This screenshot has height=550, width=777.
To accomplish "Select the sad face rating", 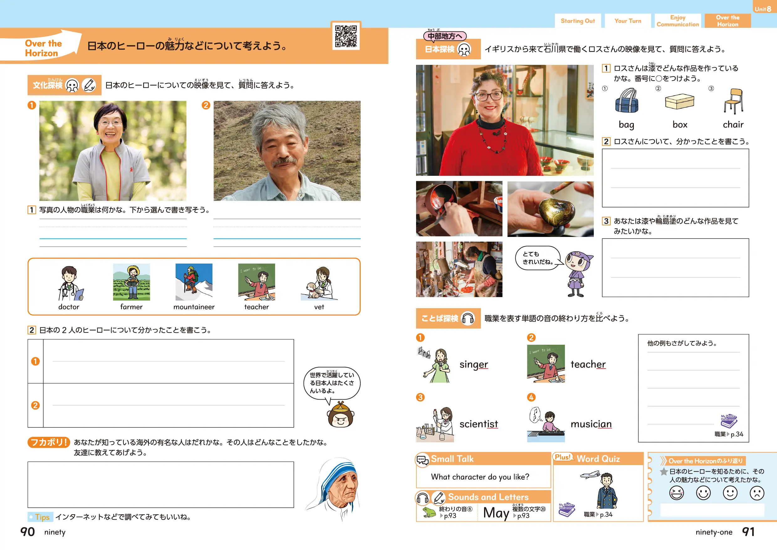I will pos(756,493).
